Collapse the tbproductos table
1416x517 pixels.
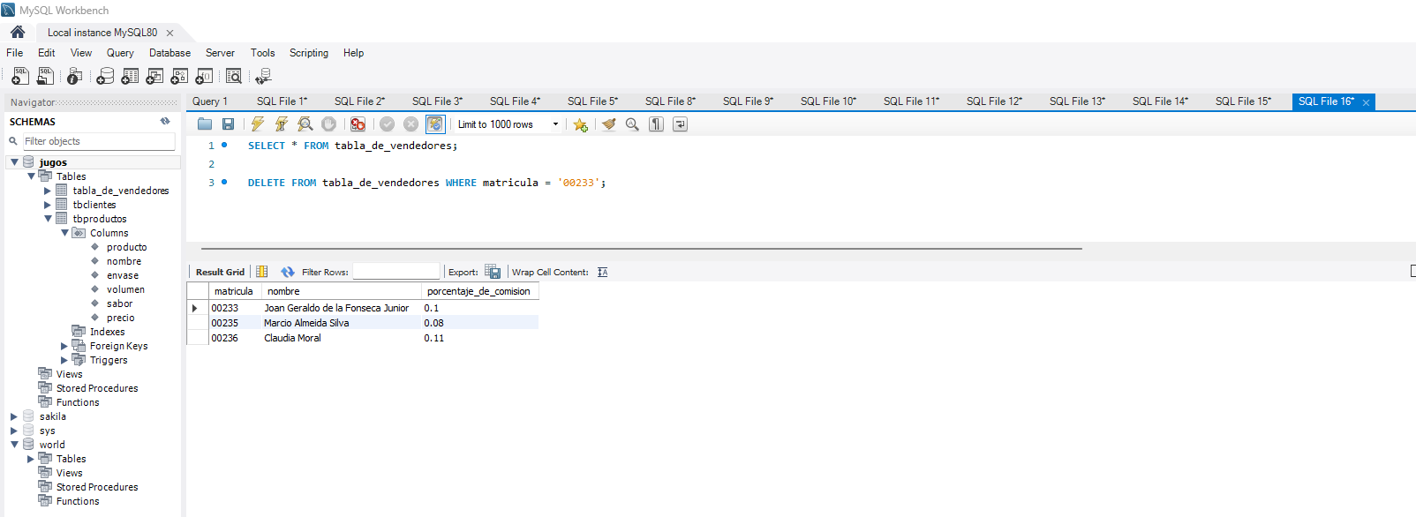pyautogui.click(x=48, y=219)
